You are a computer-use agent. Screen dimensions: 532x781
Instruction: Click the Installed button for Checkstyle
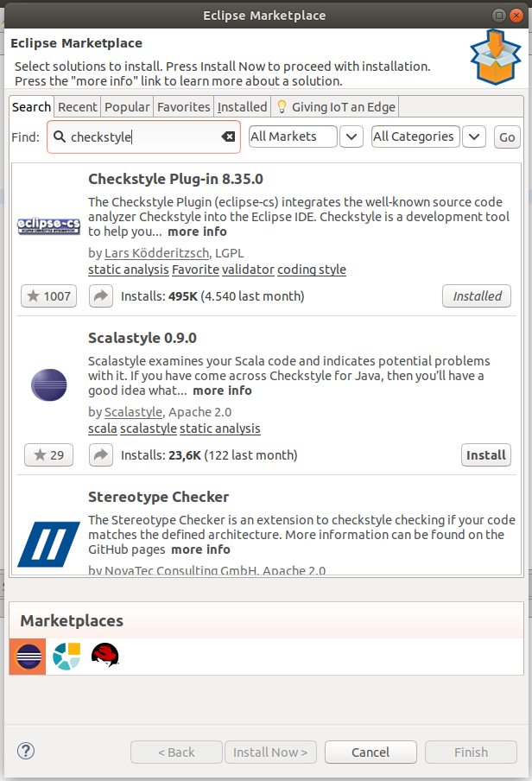[x=477, y=296]
